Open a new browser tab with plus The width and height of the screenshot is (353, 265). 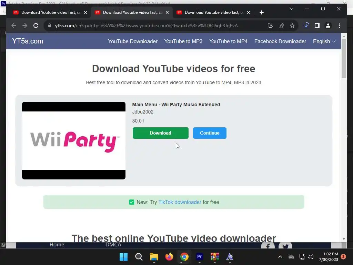(261, 12)
